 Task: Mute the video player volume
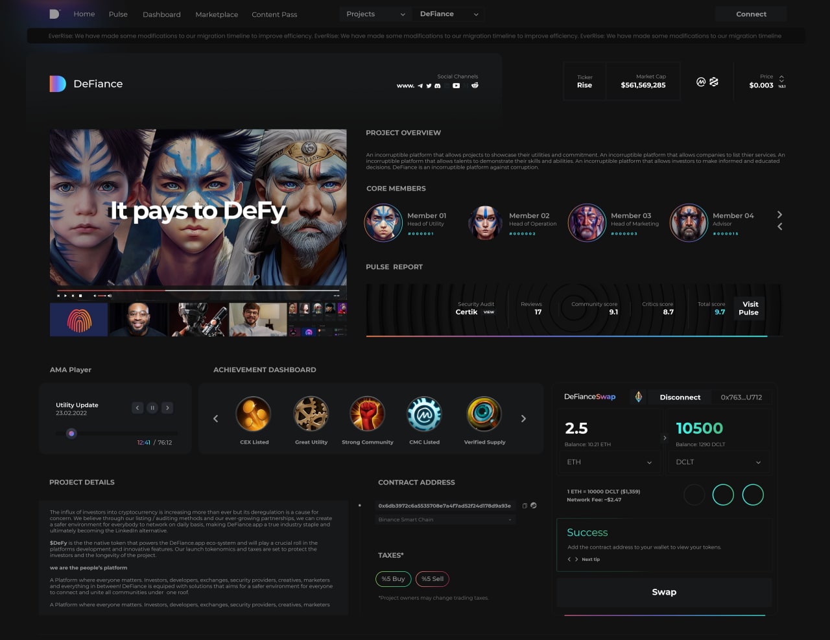click(110, 295)
